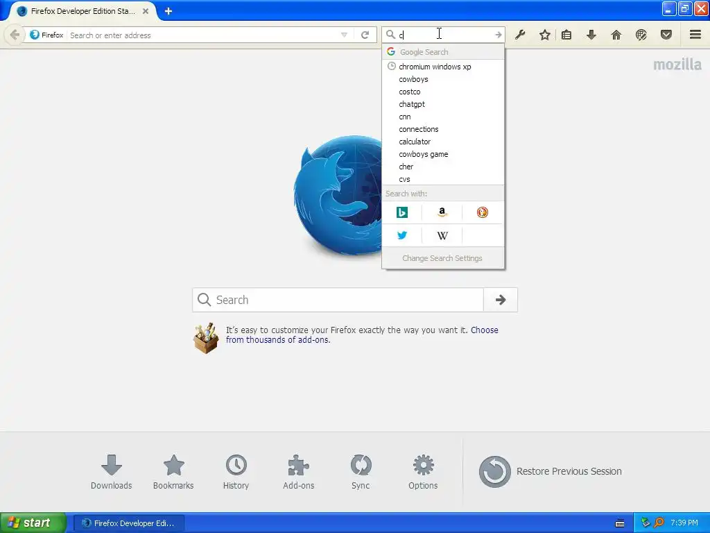Click the green tray icon beside the orange magnifier

pos(646,523)
